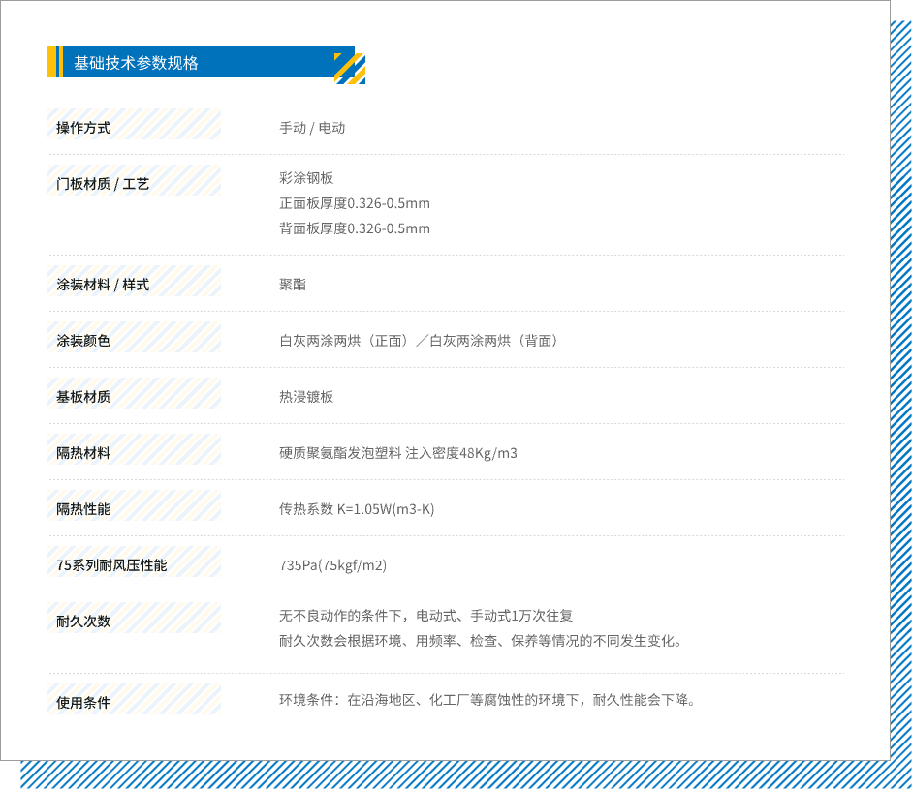The image size is (912, 789).
Task: Select the 75系列耐风压性能 label
Action: 111,565
